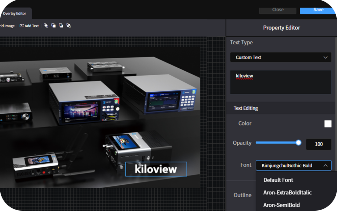This screenshot has width=337, height=211.
Task: Pick Aron-SemiBold from the font list
Action: tap(281, 205)
